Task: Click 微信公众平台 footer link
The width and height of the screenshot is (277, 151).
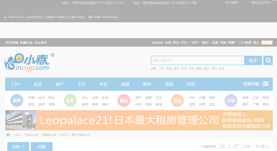Action: [261, 3]
